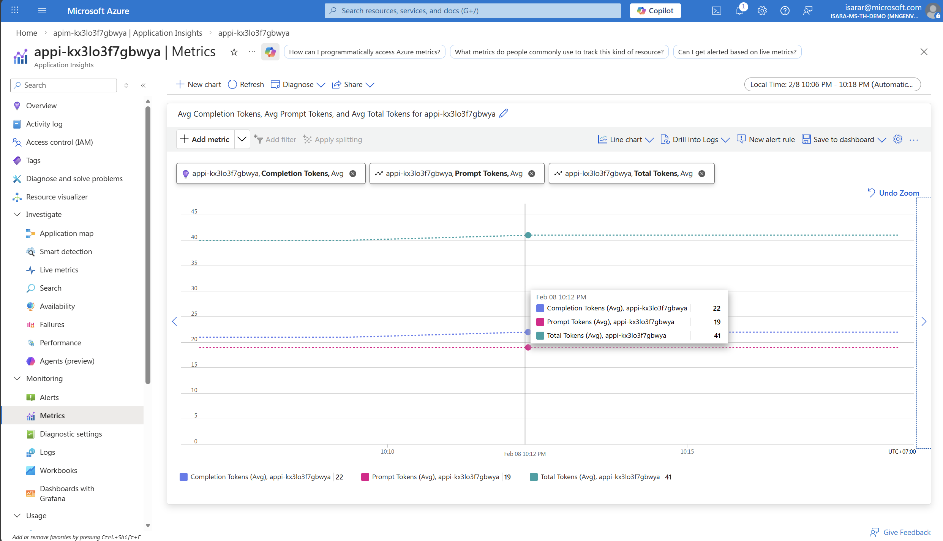
Task: Open the Drill into Logs dropdown
Action: click(x=695, y=139)
